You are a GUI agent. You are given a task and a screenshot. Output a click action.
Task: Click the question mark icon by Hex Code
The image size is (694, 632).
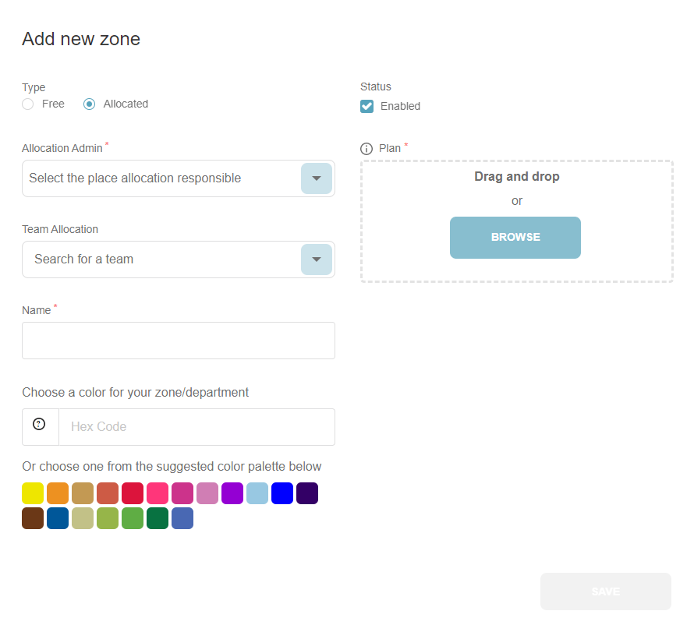(39, 425)
